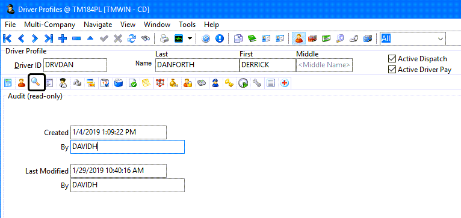Click the red truck toolbar icon
The width and height of the screenshot is (461, 218).
point(312,38)
